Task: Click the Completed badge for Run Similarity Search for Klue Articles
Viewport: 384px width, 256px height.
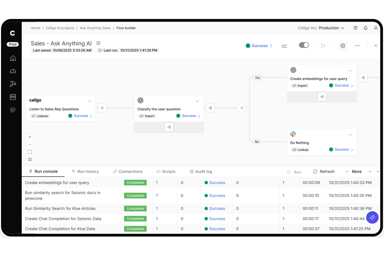Action: (135, 209)
